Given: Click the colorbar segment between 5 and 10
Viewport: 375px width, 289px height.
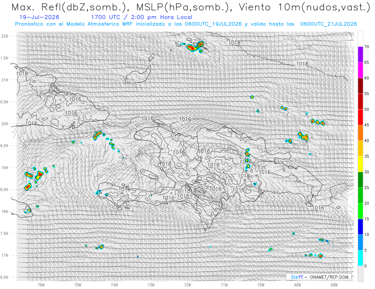Looking at the screenshot, I should click(360, 242).
